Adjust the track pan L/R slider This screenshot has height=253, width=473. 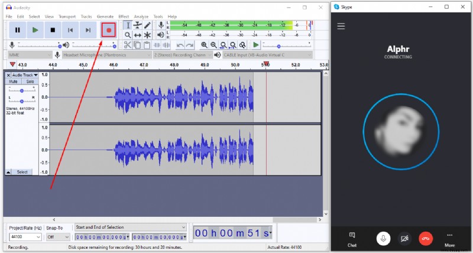pos(22,100)
